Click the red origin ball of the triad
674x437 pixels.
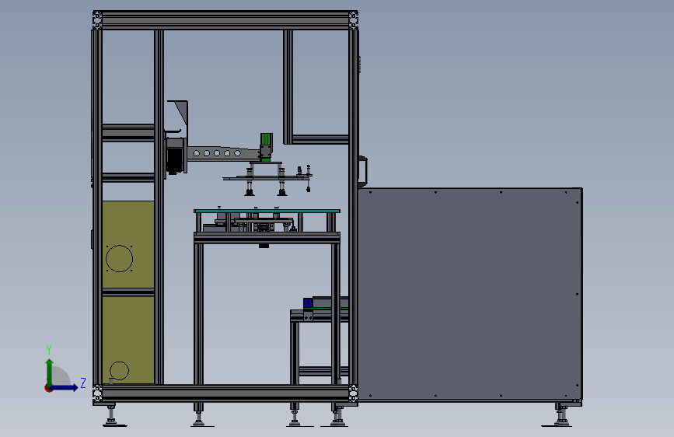click(x=48, y=388)
